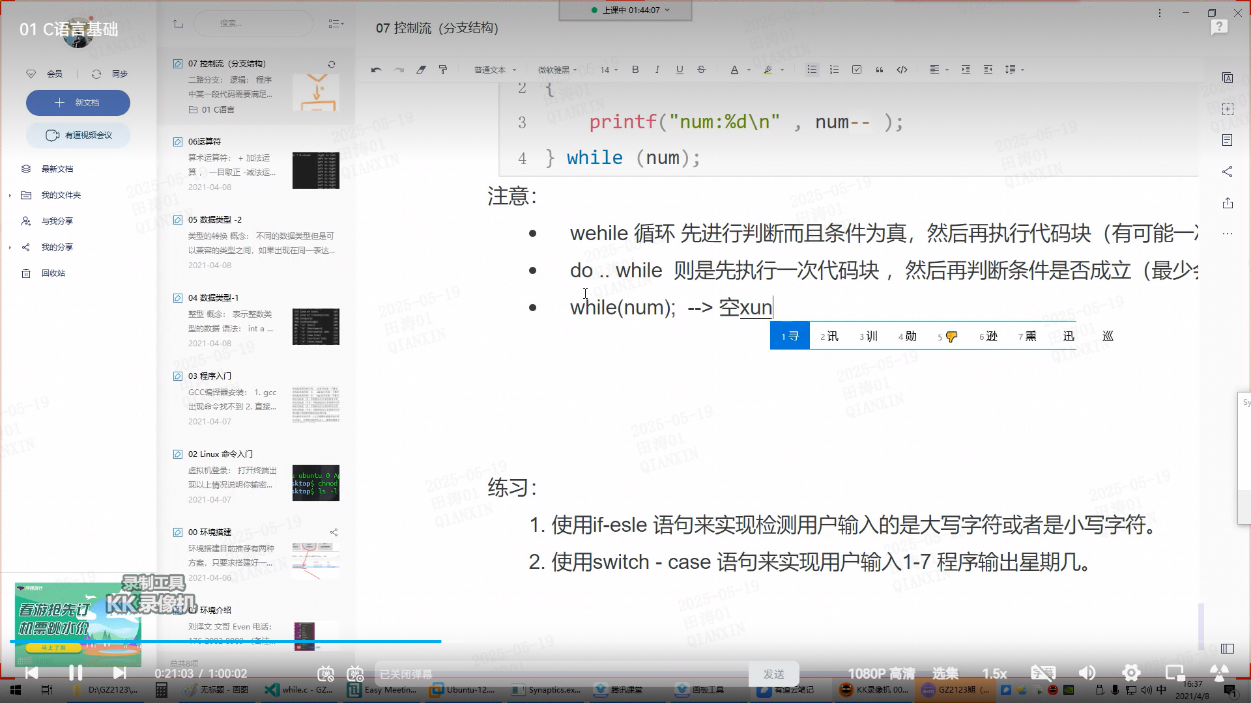Click the share icon on right panel
Screen dimensions: 1251x703
pos(1228,172)
